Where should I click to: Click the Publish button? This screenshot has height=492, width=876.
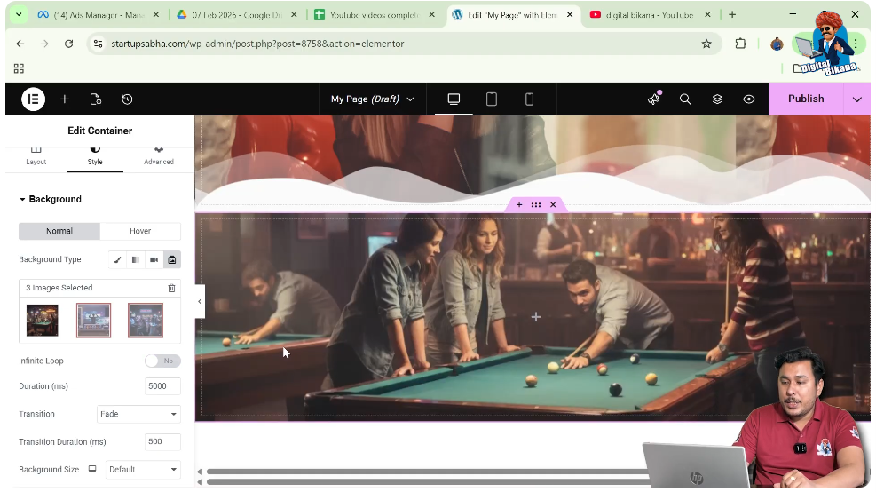[x=805, y=99]
